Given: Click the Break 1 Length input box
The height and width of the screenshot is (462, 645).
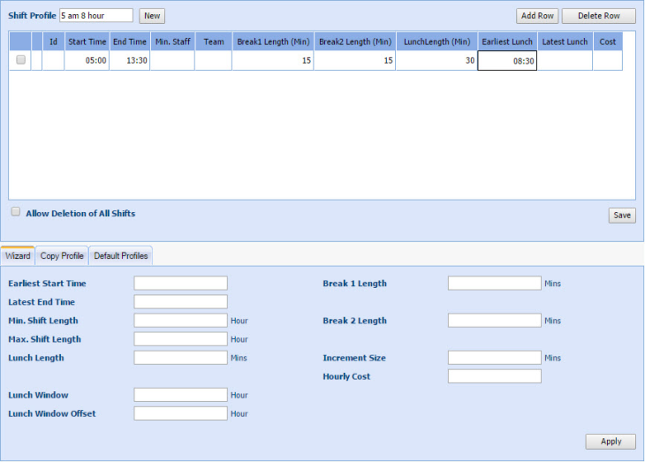Looking at the screenshot, I should (x=494, y=284).
